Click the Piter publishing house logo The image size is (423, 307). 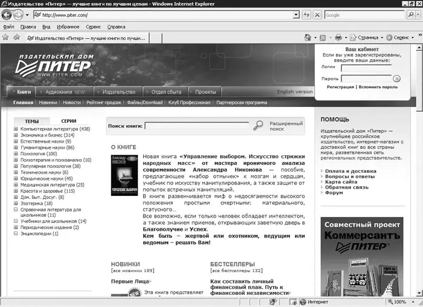[x=56, y=65]
